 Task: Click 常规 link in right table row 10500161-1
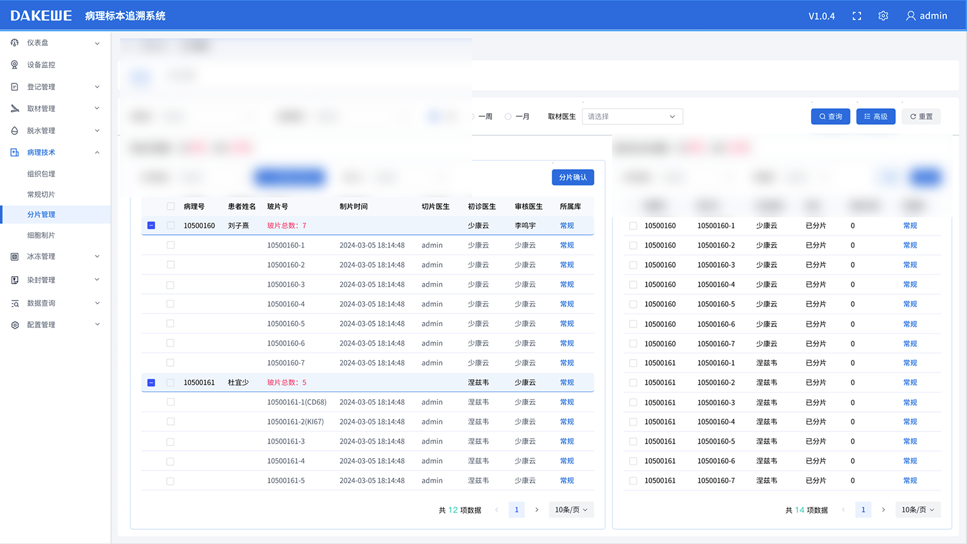click(910, 363)
